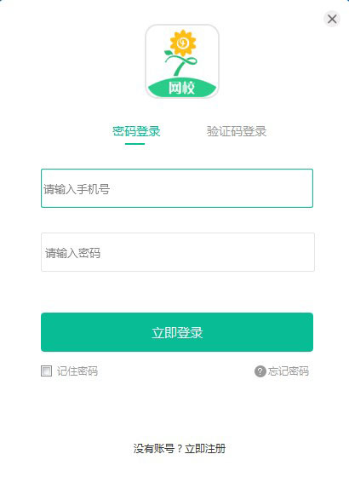349x477 pixels.
Task: Click the 请输入手机号 placeholder text
Action: [x=77, y=189]
